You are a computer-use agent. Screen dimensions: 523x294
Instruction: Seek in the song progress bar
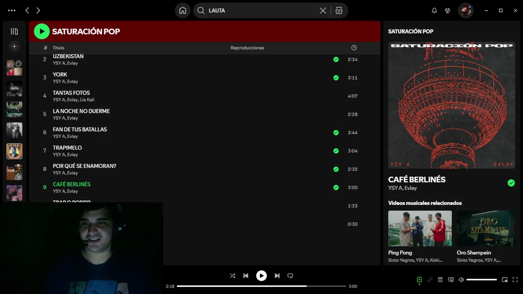pos(261,286)
